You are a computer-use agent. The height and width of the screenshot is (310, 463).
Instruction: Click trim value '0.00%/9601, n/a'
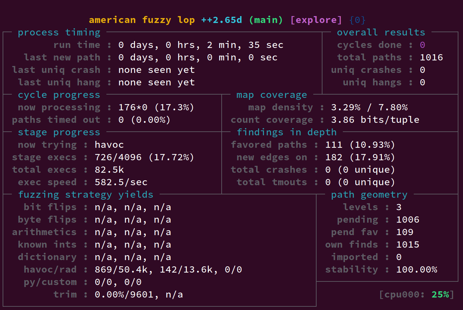click(x=139, y=295)
